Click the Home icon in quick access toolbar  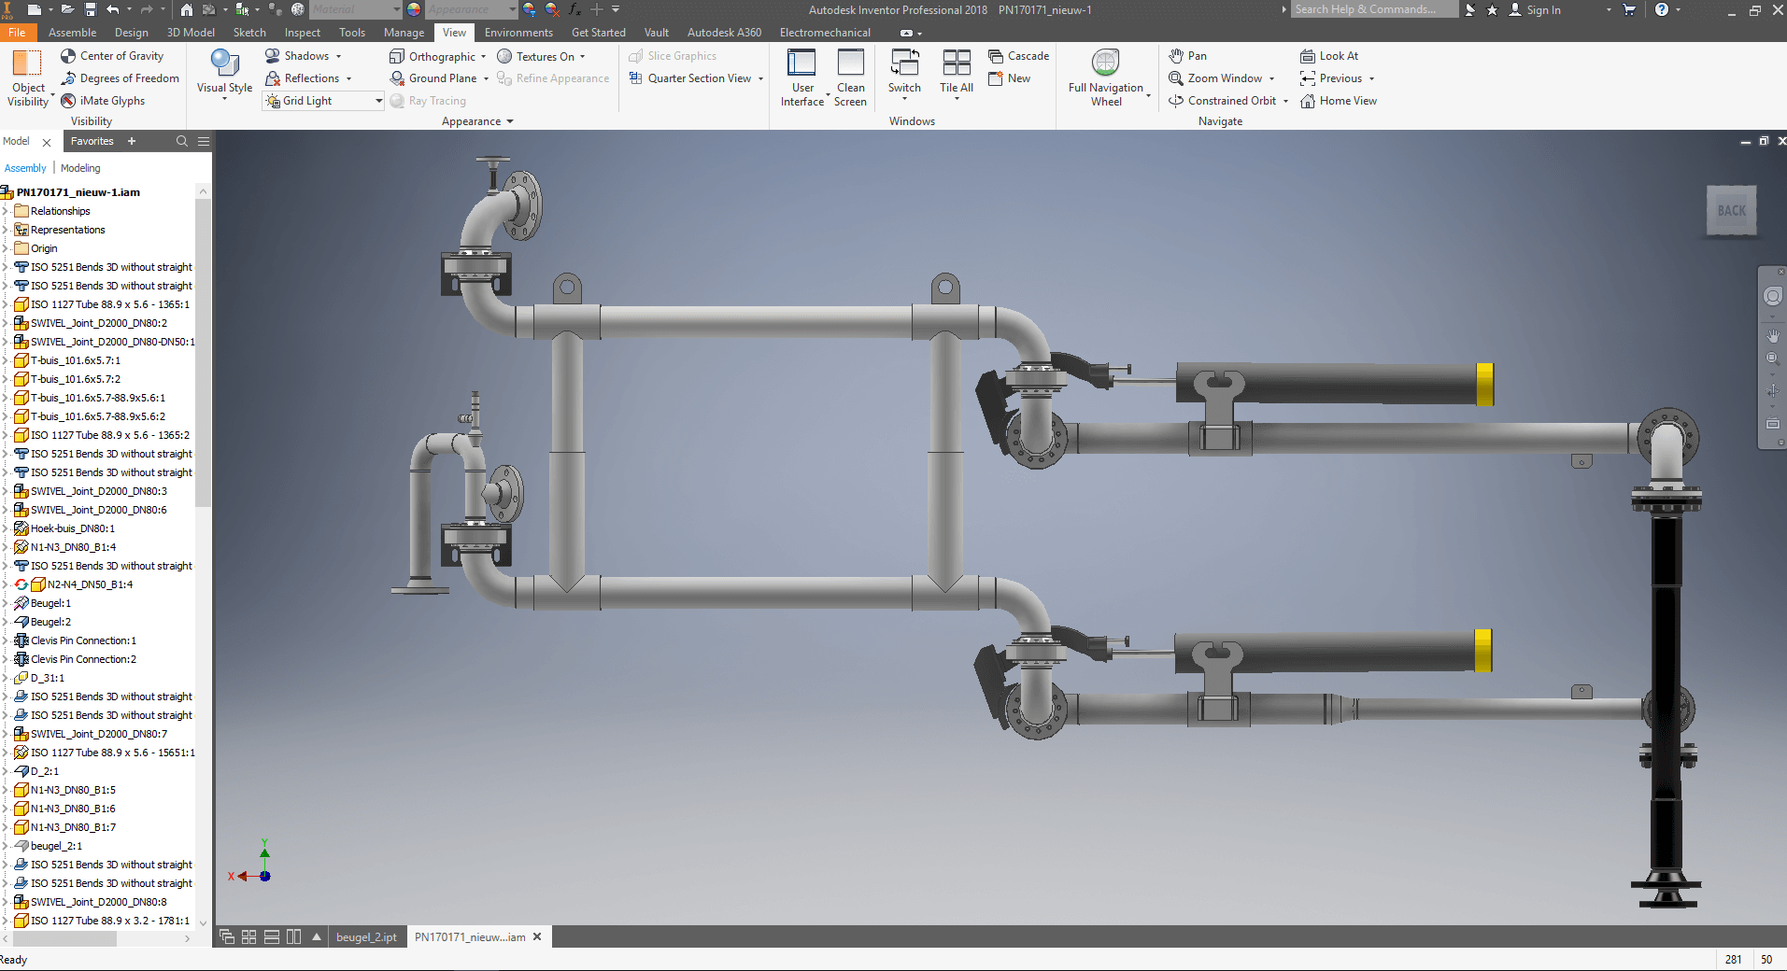(187, 9)
